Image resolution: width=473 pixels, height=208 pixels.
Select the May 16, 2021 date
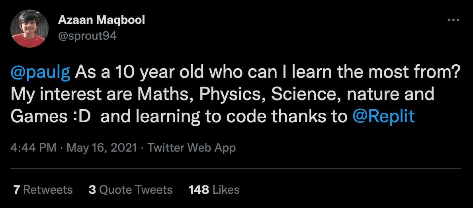[102, 148]
